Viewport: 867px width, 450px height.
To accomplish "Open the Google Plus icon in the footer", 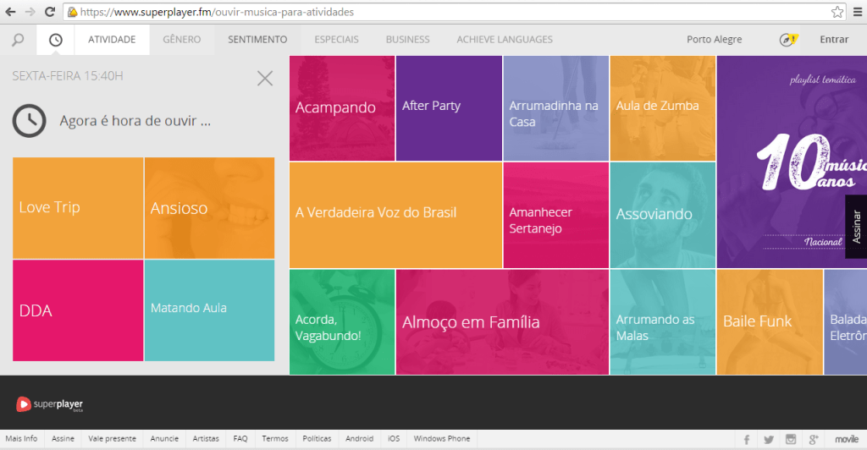I will pyautogui.click(x=814, y=439).
